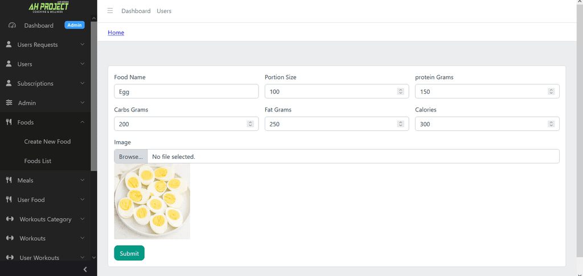Click the AH Project logo

(x=48, y=7)
